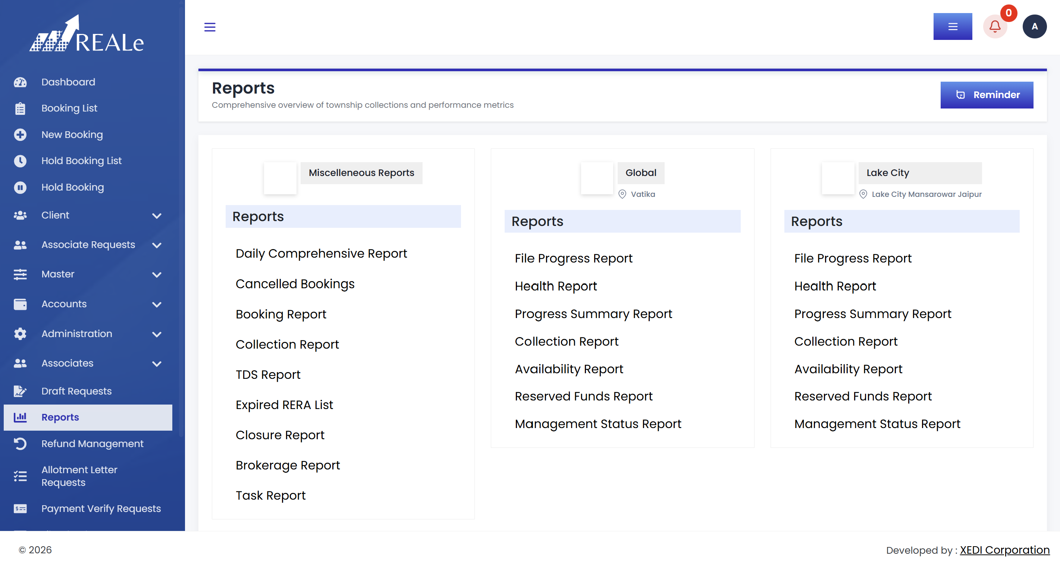Click the Hold Booking List clock icon
The width and height of the screenshot is (1060, 566).
tap(20, 161)
